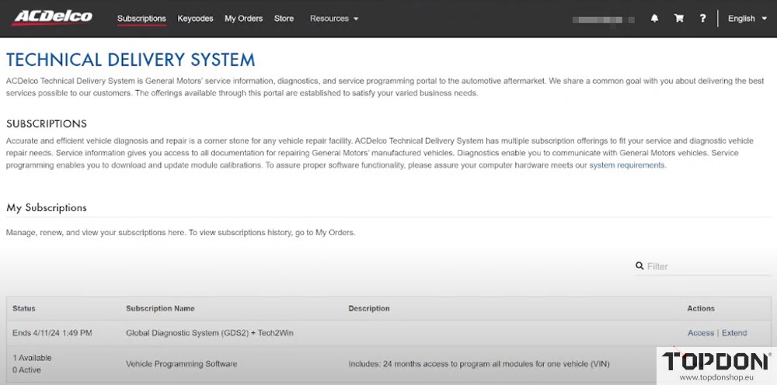Sort by the Subscription Name column header
The image size is (777, 385).
coord(160,308)
